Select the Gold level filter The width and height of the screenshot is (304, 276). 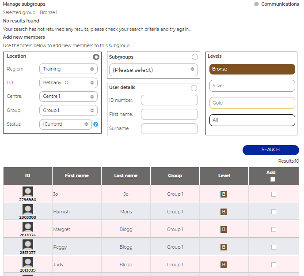[x=252, y=103]
